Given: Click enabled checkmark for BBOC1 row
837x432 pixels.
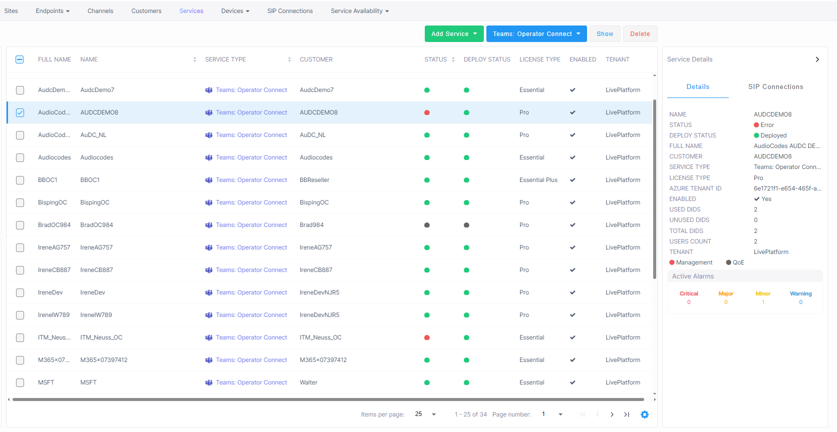Looking at the screenshot, I should 573,180.
